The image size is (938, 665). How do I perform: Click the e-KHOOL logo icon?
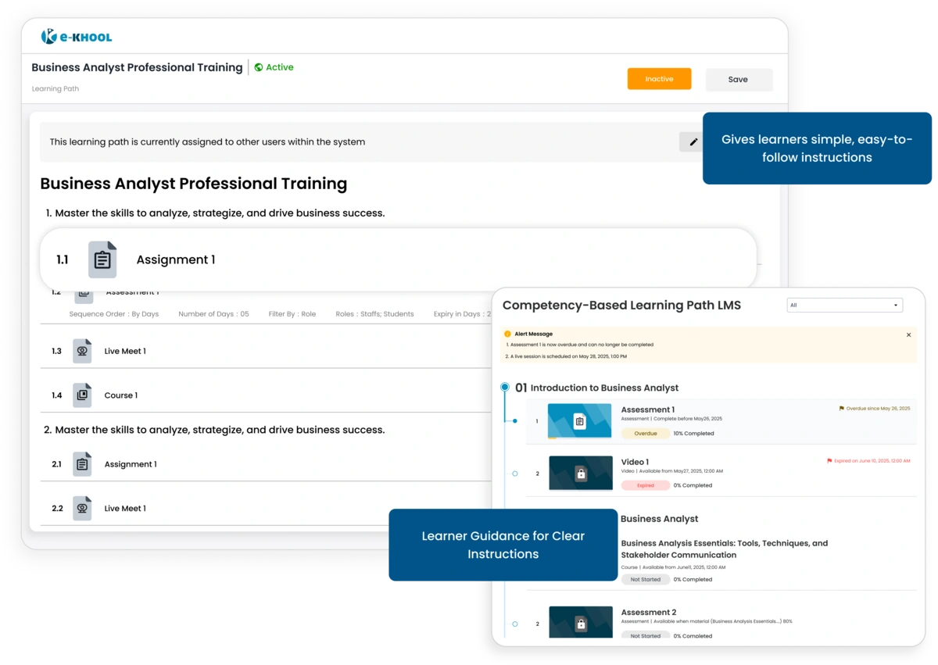(49, 36)
